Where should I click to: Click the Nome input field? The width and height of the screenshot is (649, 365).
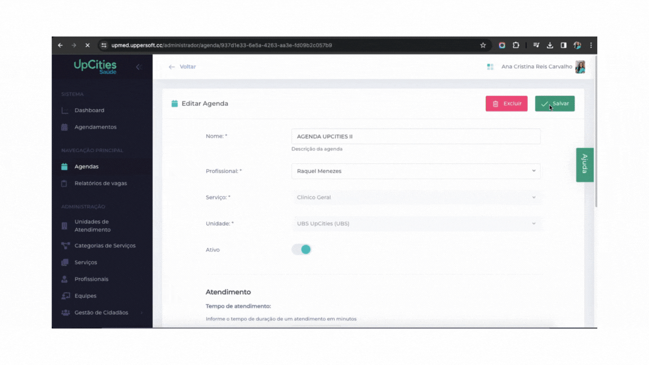416,136
